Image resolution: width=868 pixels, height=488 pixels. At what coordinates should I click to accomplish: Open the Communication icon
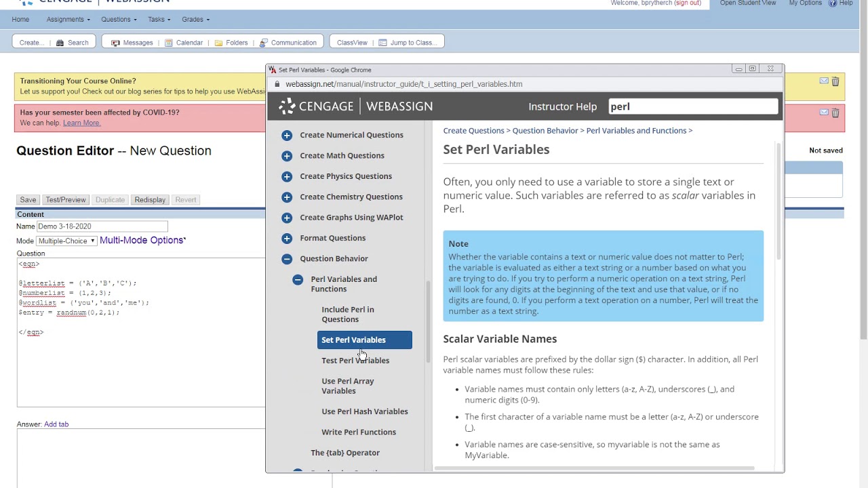coord(263,43)
